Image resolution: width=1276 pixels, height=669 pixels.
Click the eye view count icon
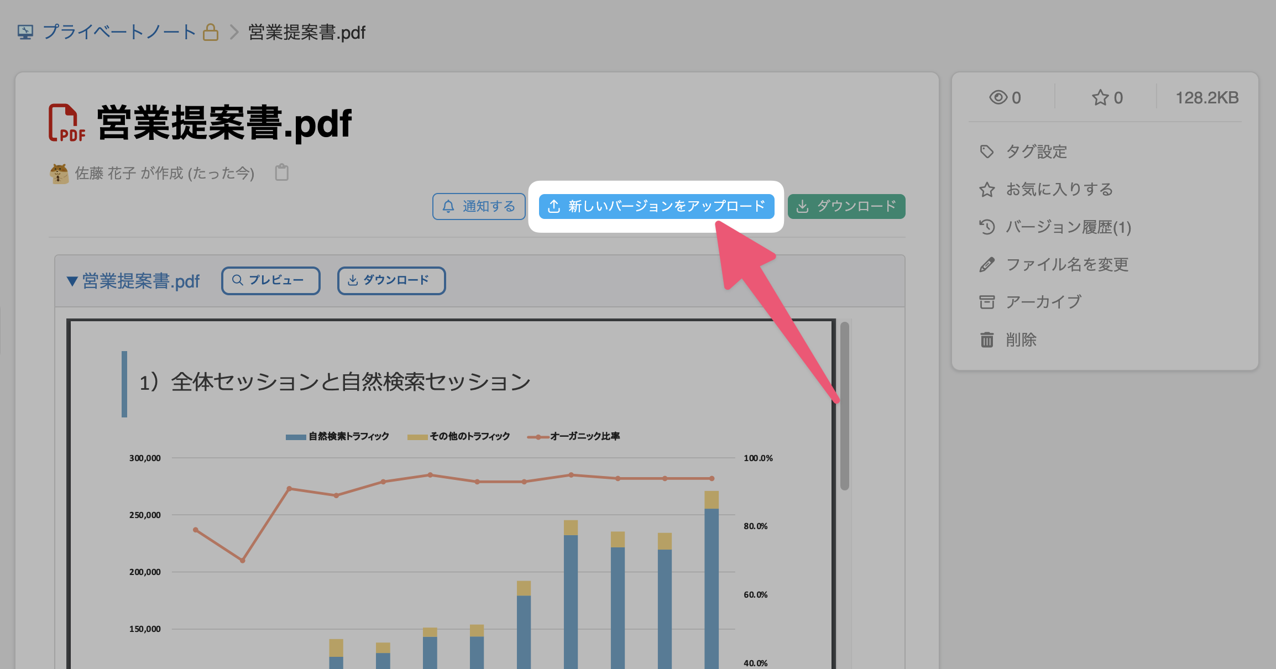[x=998, y=98]
